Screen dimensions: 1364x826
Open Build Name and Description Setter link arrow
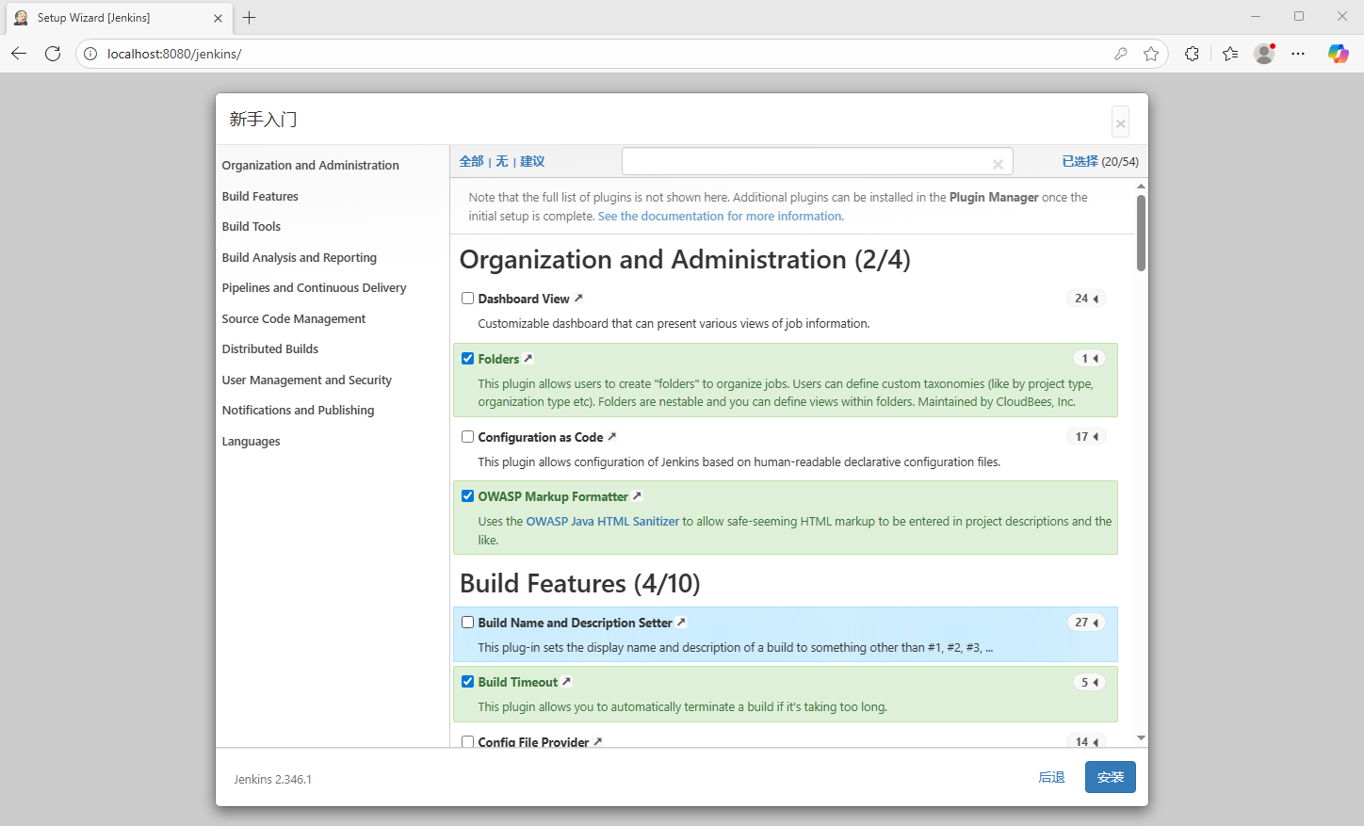(681, 623)
